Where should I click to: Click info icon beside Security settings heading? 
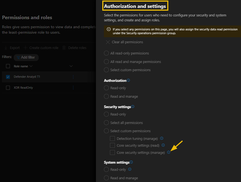[x=133, y=106]
